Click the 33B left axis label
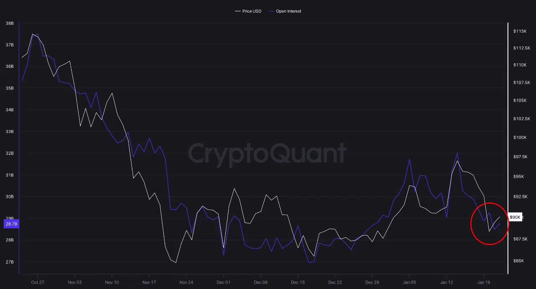 point(10,132)
